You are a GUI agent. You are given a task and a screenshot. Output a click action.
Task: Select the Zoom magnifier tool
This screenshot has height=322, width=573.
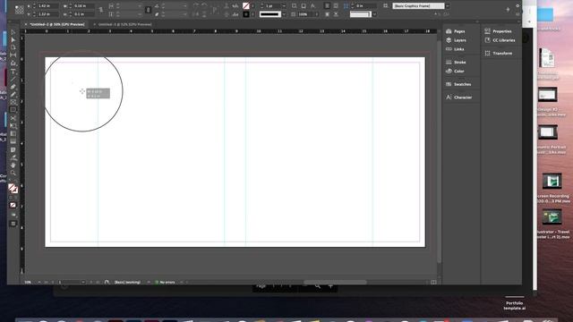coord(13,173)
